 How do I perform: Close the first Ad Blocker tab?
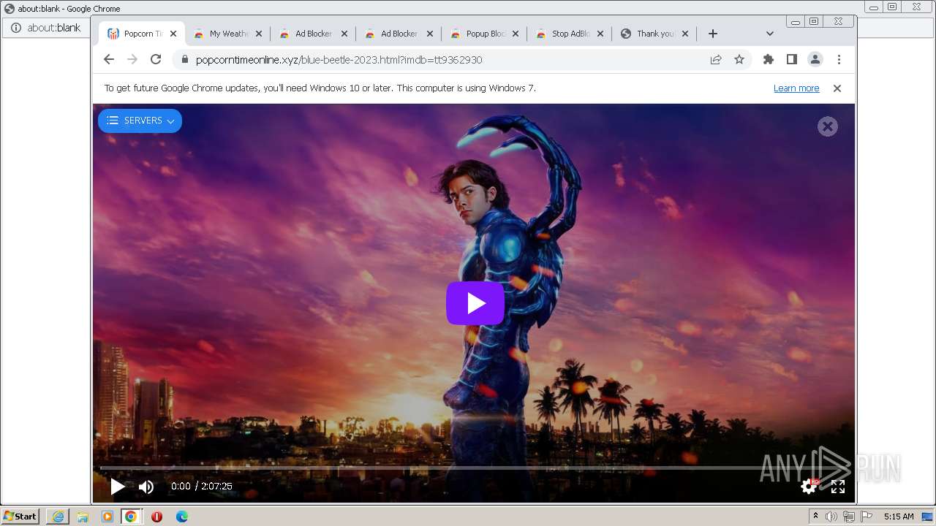[x=344, y=34]
